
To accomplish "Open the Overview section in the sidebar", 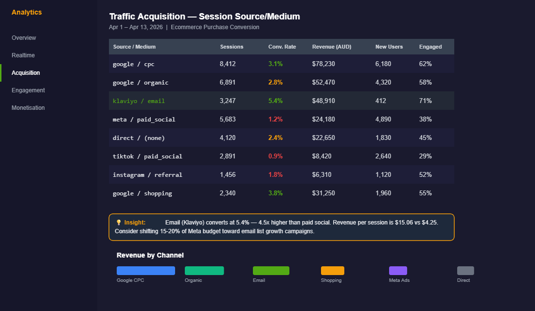I will [23, 37].
